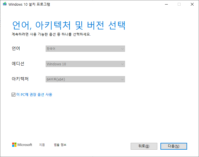Open the 아키텍처 dropdown showing 64비트(x64)
Screen dimensions: 199x157
(85, 79)
